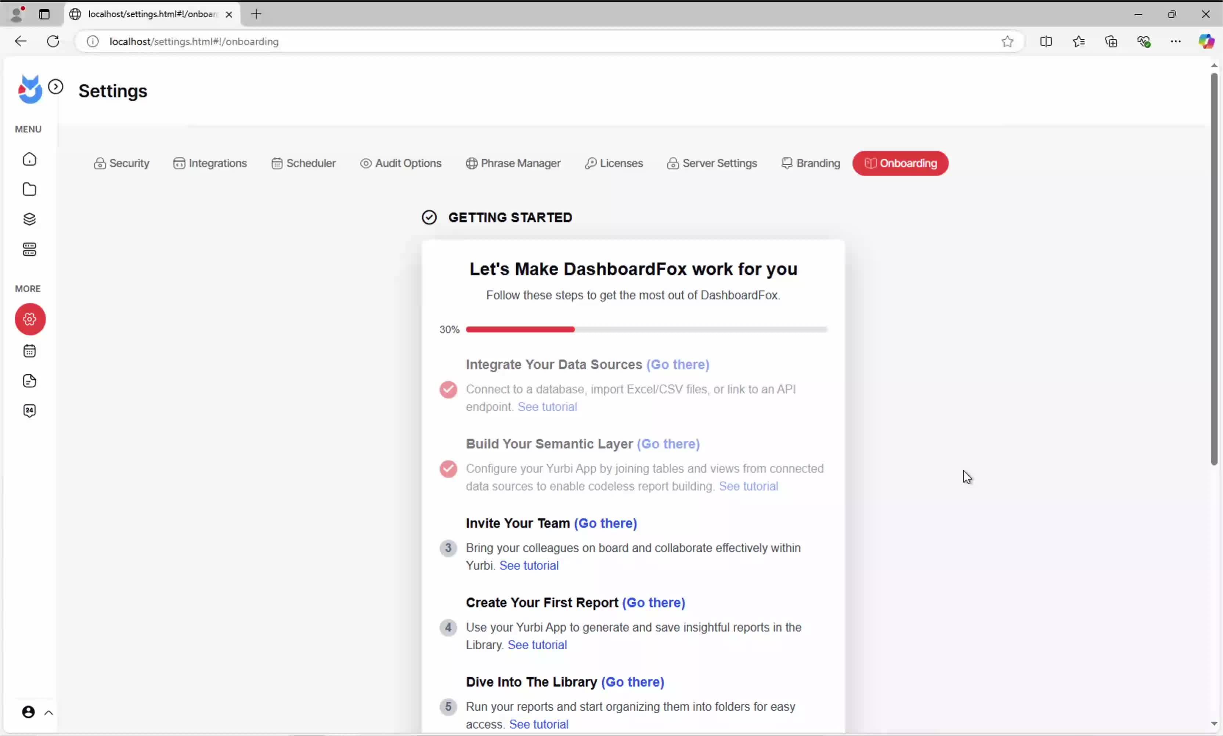Click the server/database sidebar icon
This screenshot has height=736, width=1223.
pos(30,249)
